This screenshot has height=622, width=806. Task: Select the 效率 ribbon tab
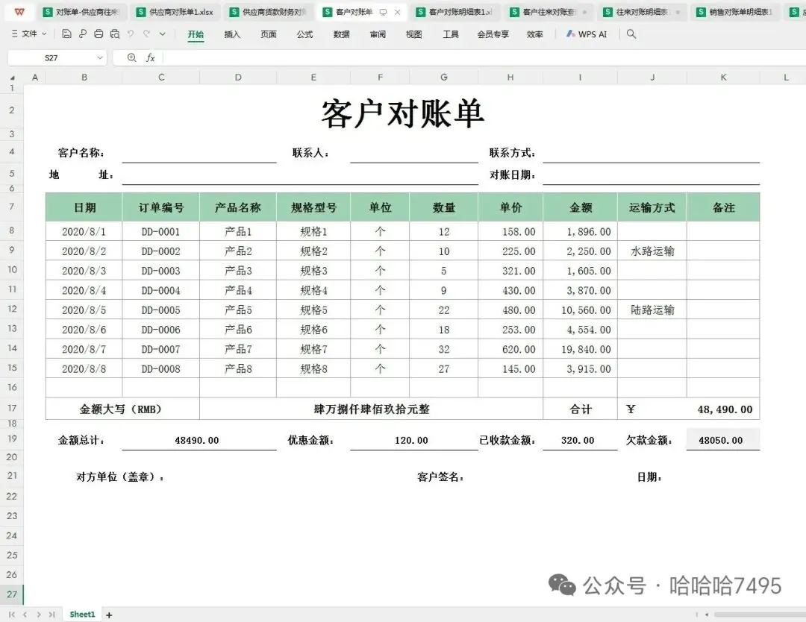534,34
